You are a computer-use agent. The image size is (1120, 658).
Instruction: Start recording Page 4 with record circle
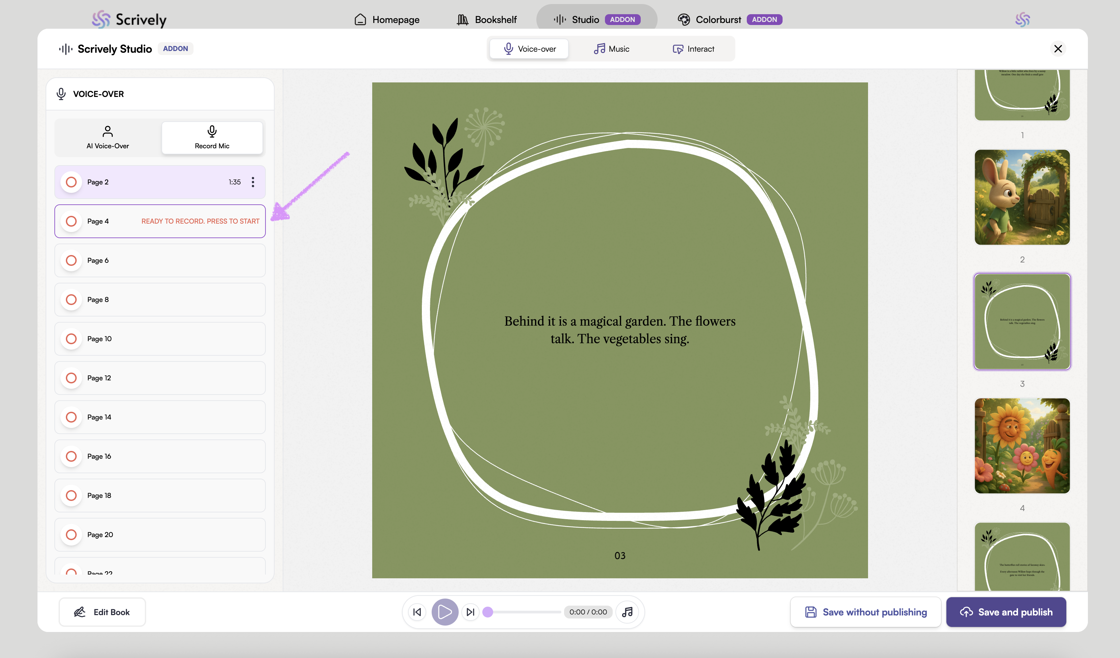coord(71,221)
